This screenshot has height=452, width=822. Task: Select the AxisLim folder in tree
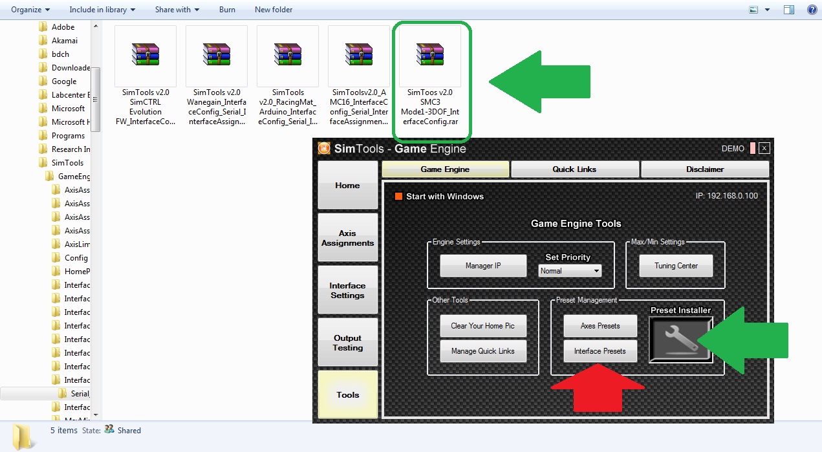pos(70,244)
